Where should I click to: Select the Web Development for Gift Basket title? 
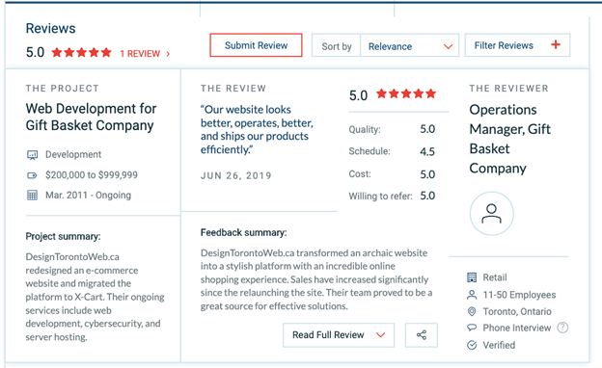click(91, 117)
